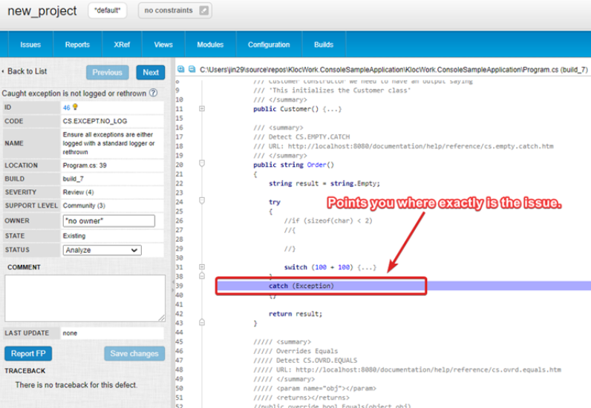Open the Status dropdown showing Analyze
Viewport: 591px width, 408px height.
pyautogui.click(x=102, y=250)
